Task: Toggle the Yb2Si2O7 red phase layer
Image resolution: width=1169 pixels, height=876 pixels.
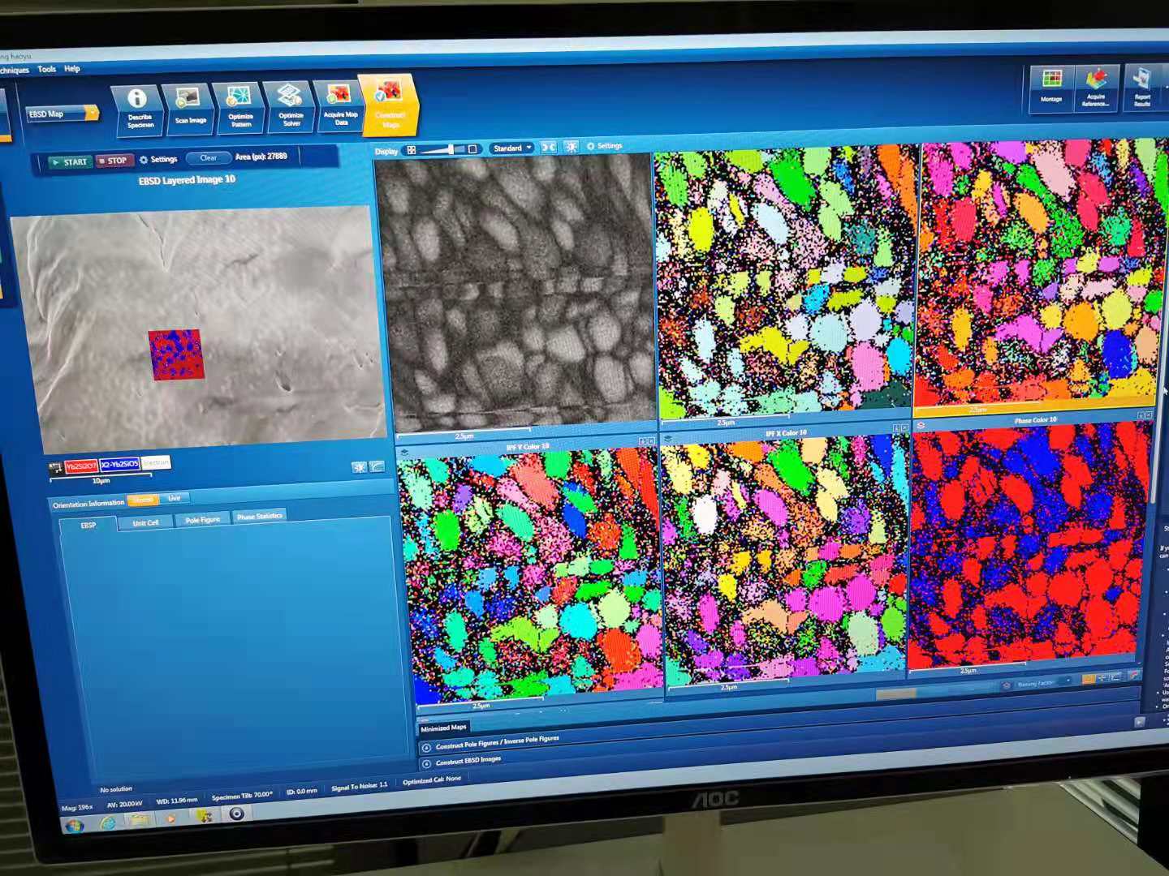Action: (81, 466)
